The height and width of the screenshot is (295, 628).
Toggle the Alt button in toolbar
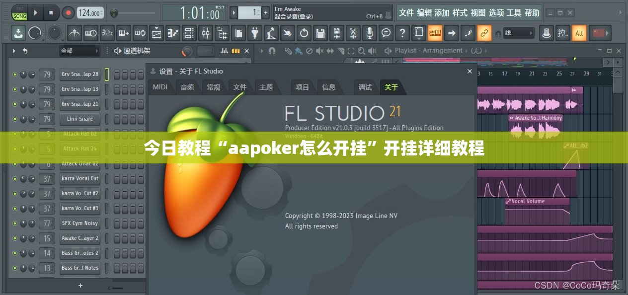[x=579, y=33]
